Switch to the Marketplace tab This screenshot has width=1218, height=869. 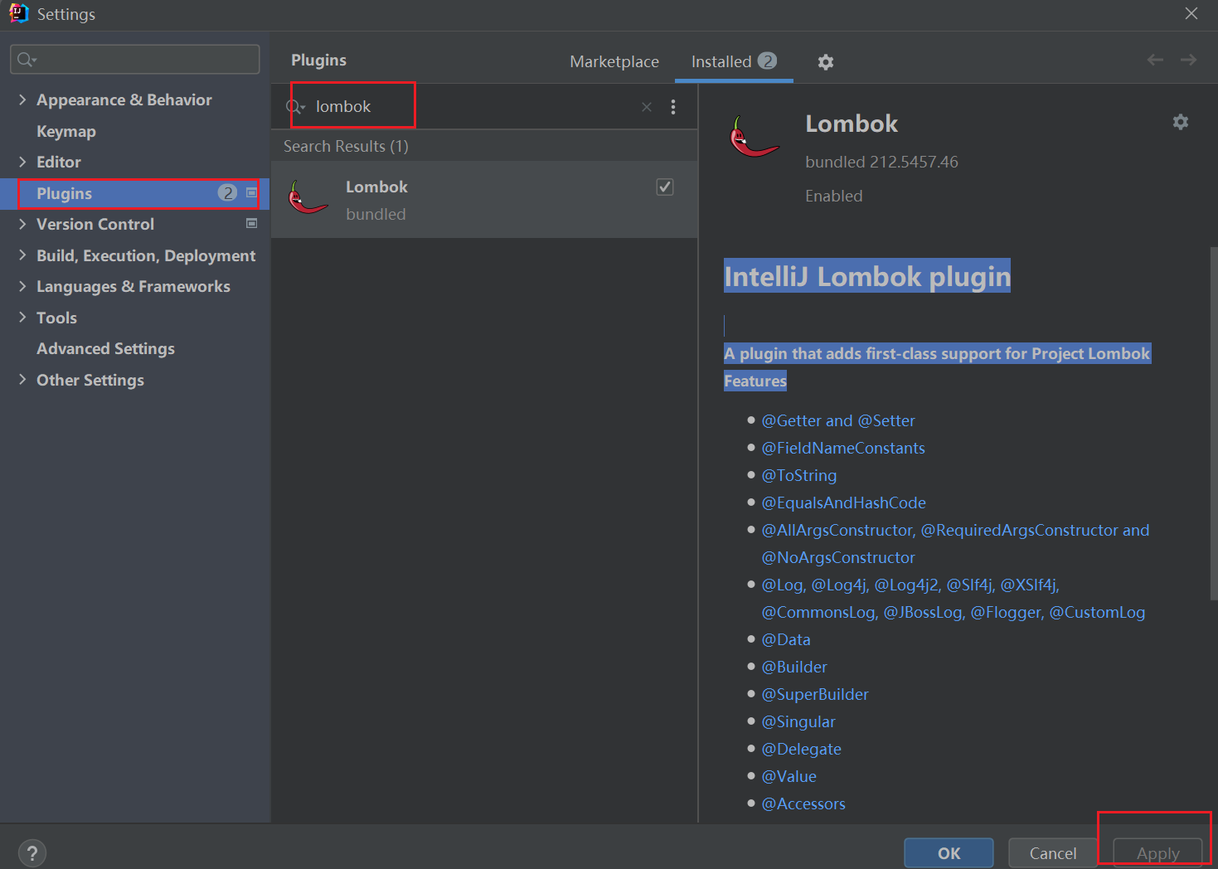614,62
